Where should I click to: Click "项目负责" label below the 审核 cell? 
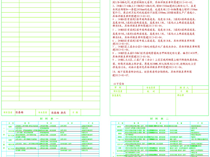click(x=118, y=92)
